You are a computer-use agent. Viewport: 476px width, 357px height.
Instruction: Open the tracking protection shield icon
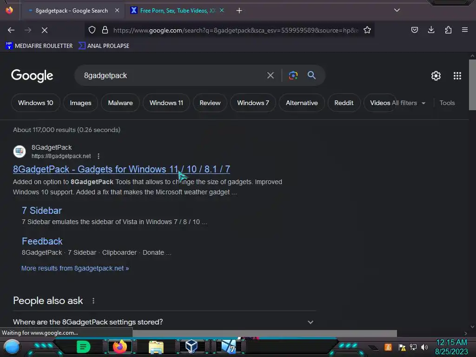[x=92, y=30]
